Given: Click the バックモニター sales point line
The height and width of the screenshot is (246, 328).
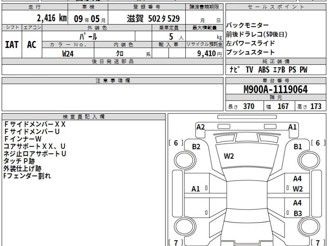Looking at the screenshot, I should 247,25.
